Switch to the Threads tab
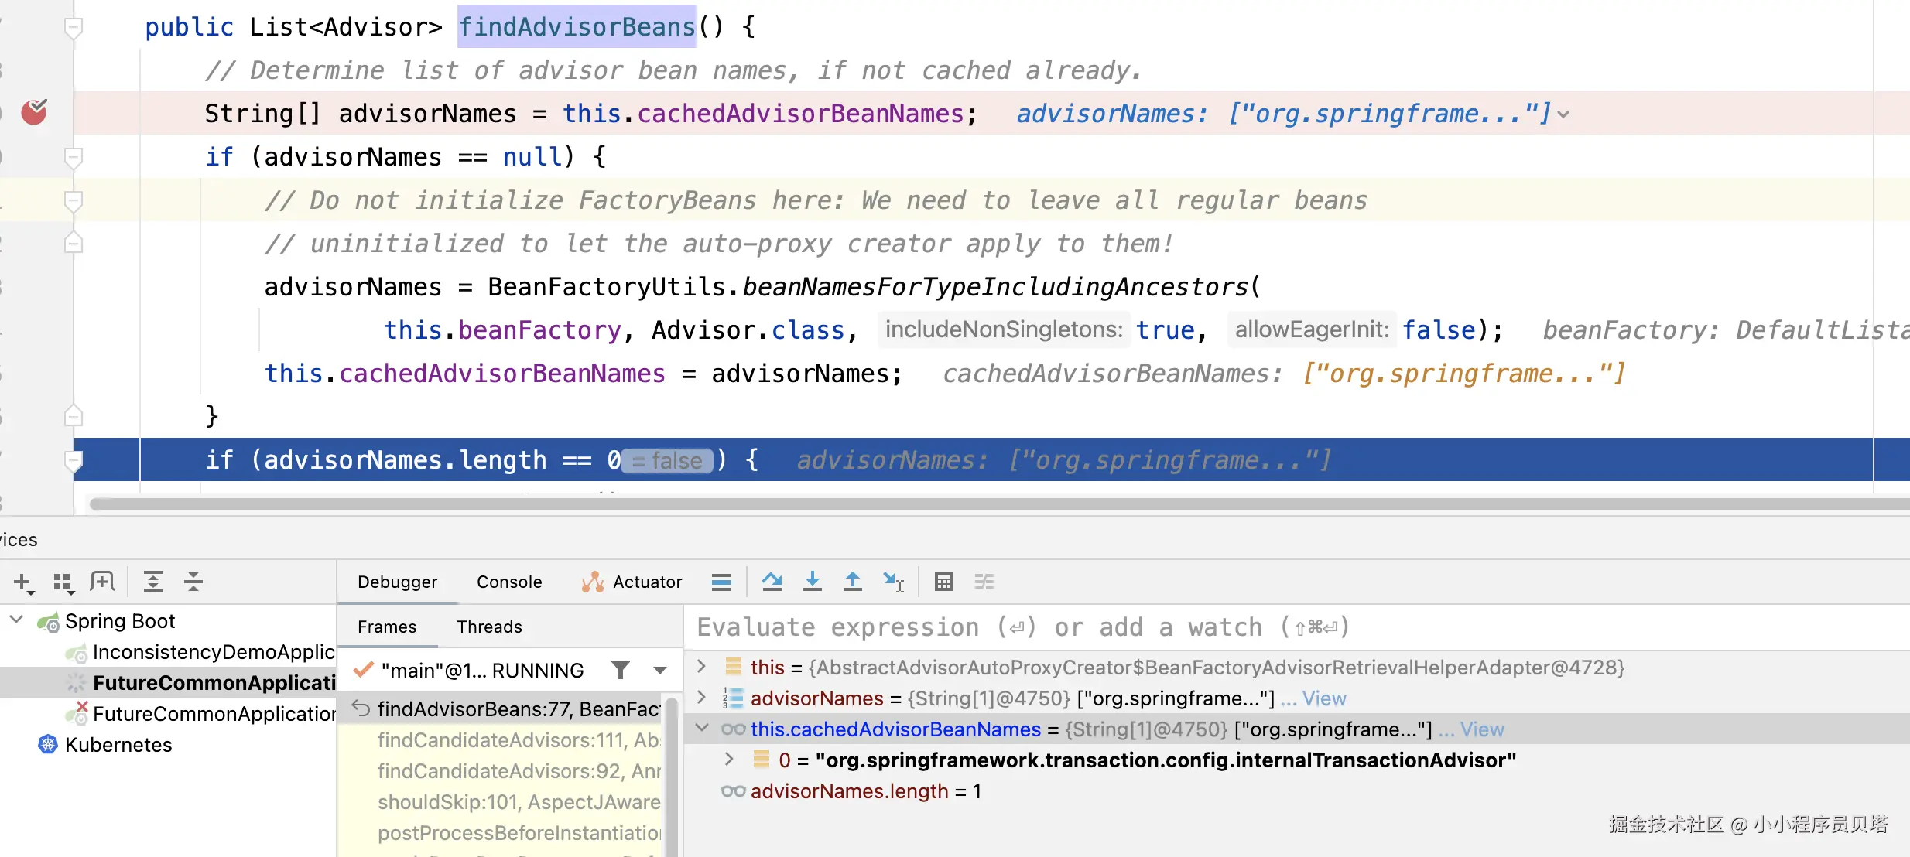 point(489,627)
